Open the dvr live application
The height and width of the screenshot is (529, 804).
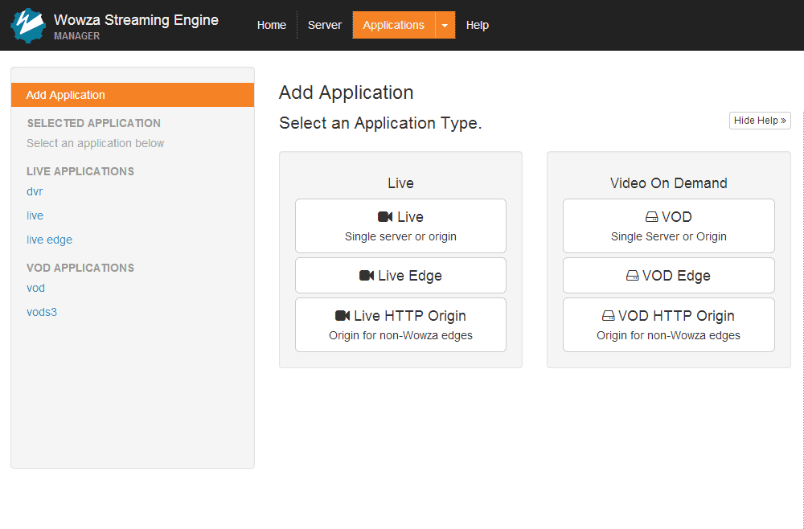pyautogui.click(x=35, y=191)
